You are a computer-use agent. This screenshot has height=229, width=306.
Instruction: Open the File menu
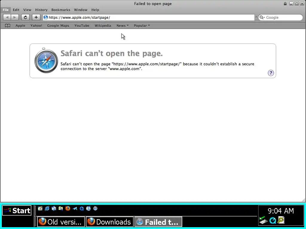point(5,10)
